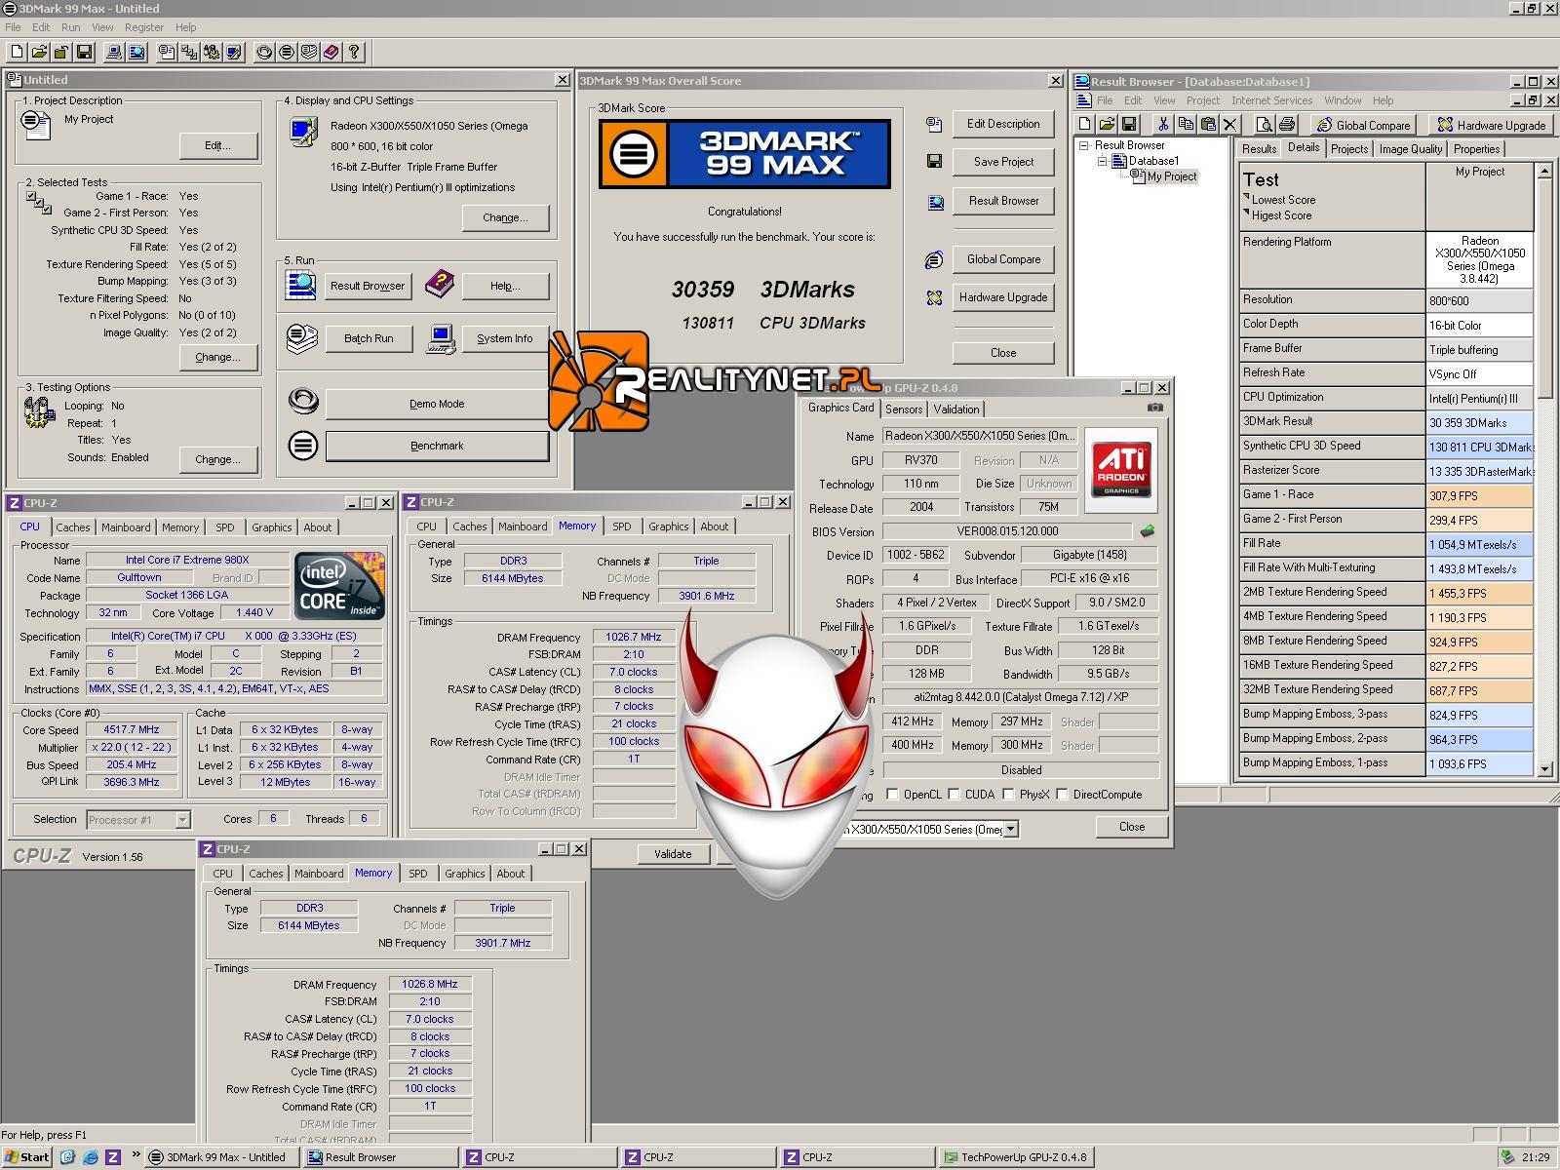The image size is (1560, 1170).
Task: Click scroll up arrow in Result Browser details
Action: tap(1543, 171)
